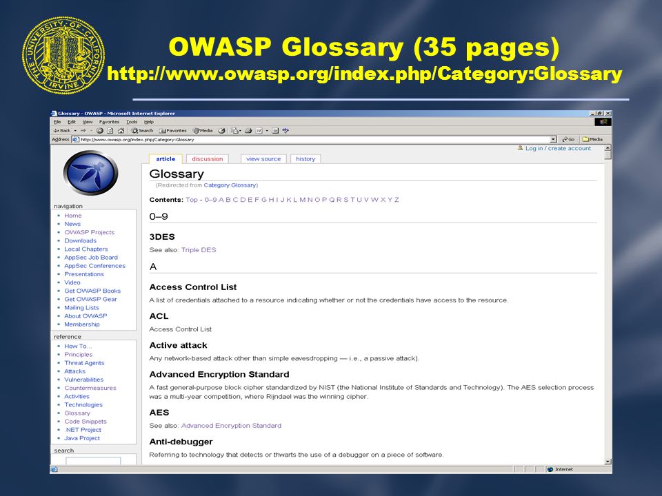Viewport: 662px width, 496px height.
Task: Click the page icon in address bar
Action: click(x=76, y=139)
